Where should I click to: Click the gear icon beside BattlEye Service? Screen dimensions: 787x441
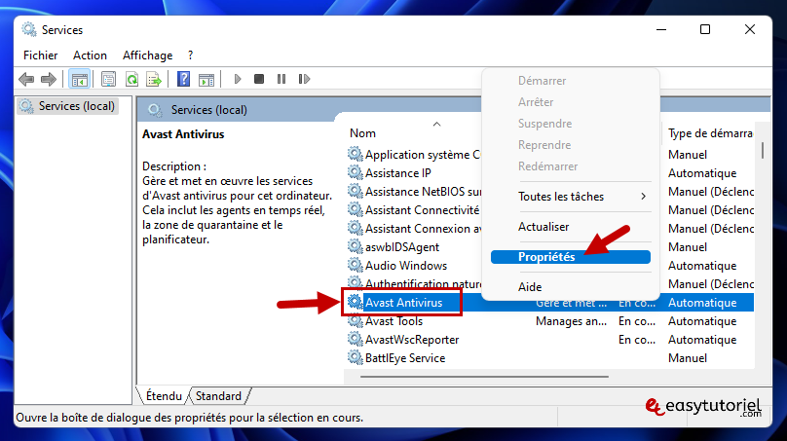pos(355,357)
